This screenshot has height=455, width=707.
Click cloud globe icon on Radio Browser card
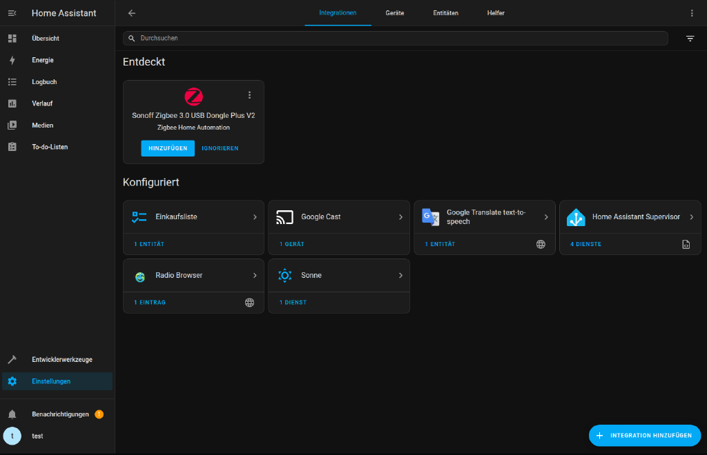tap(249, 303)
